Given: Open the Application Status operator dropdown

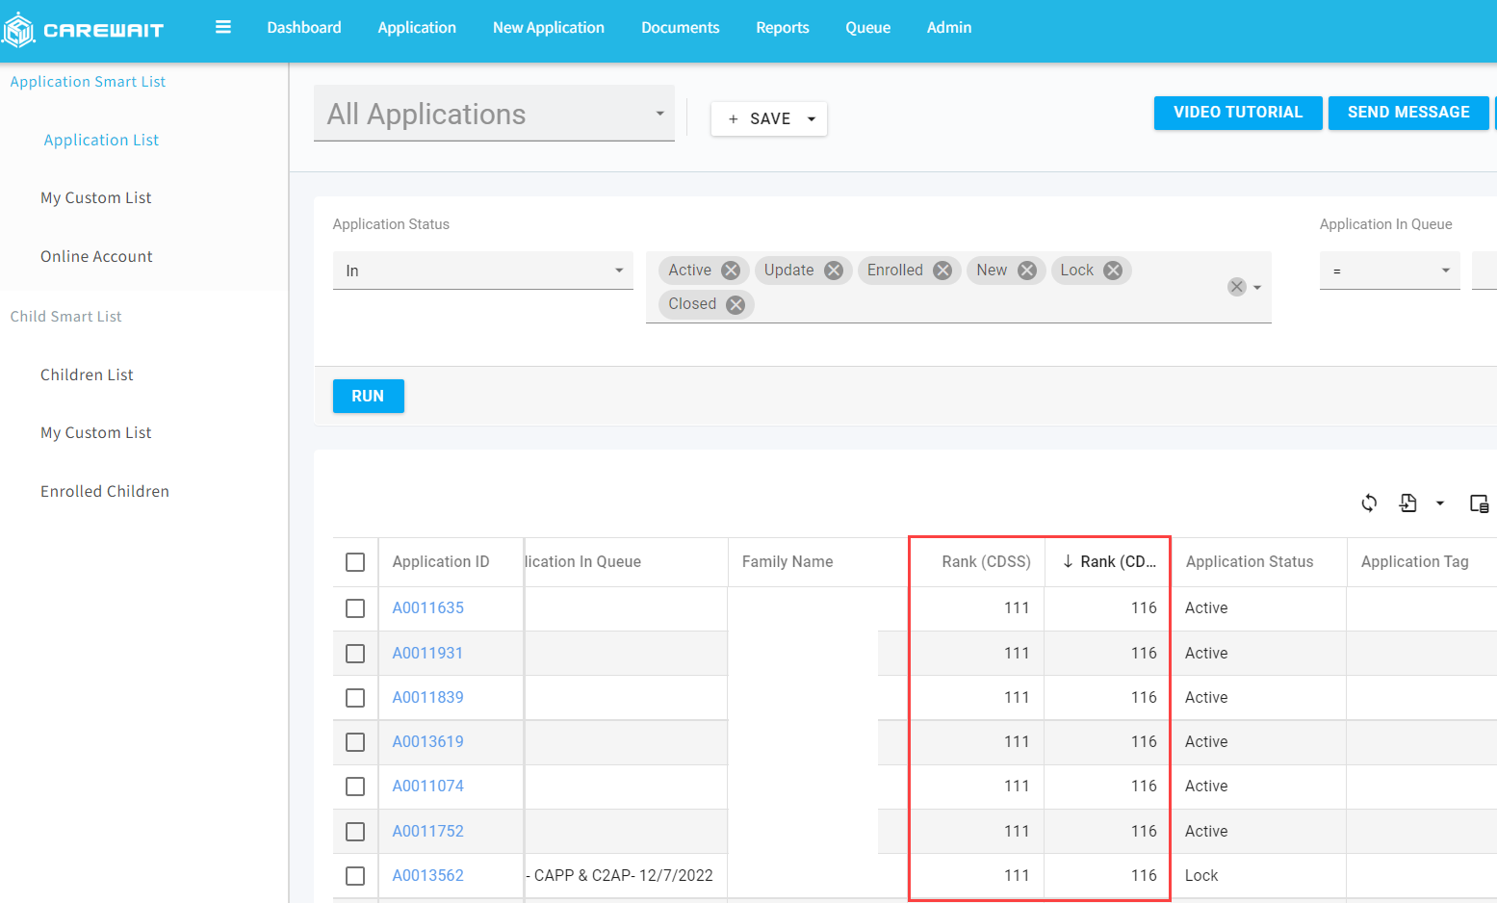Looking at the screenshot, I should point(619,271).
